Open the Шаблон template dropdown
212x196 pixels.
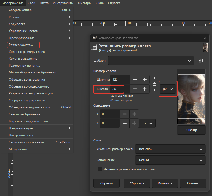(x=151, y=61)
